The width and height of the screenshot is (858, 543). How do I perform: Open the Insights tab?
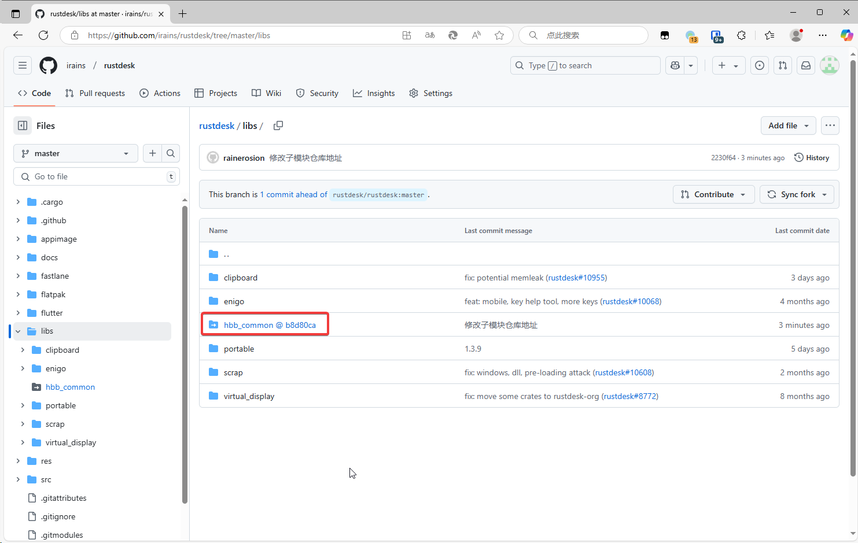(x=374, y=93)
